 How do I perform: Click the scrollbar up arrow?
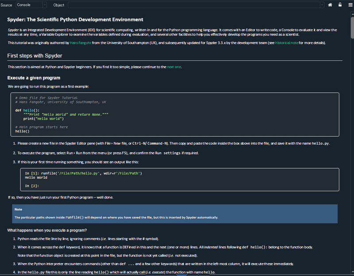(352, 14)
